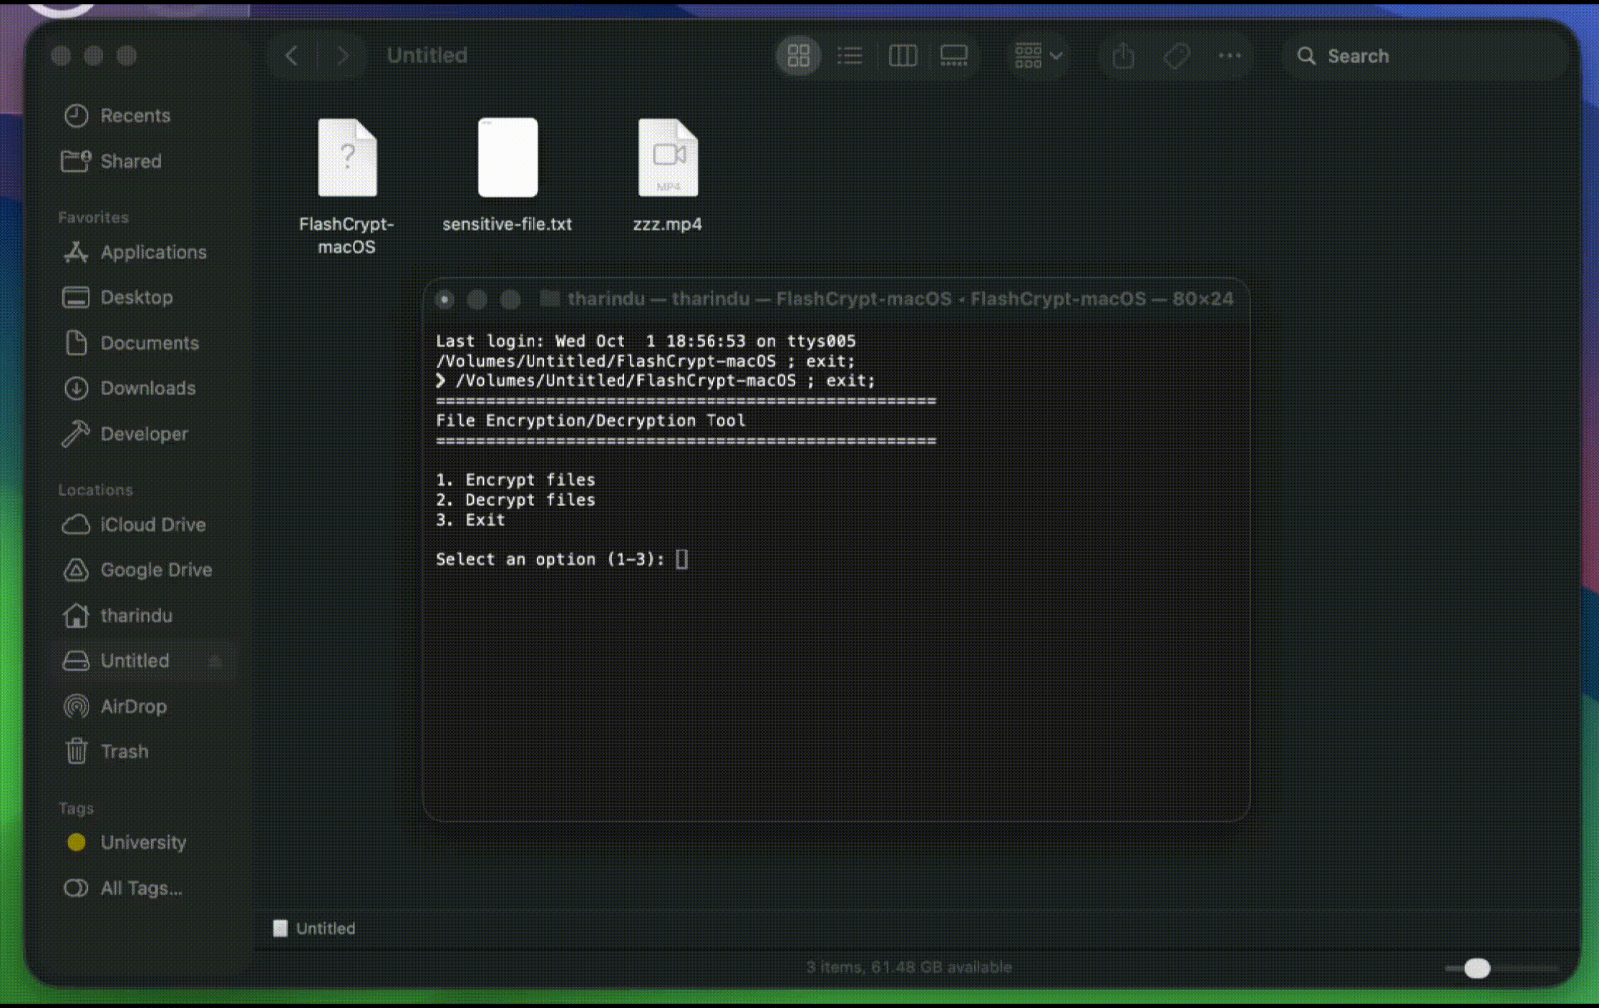The image size is (1599, 1008).
Task: Click the Edit Tags icon
Action: click(1177, 56)
